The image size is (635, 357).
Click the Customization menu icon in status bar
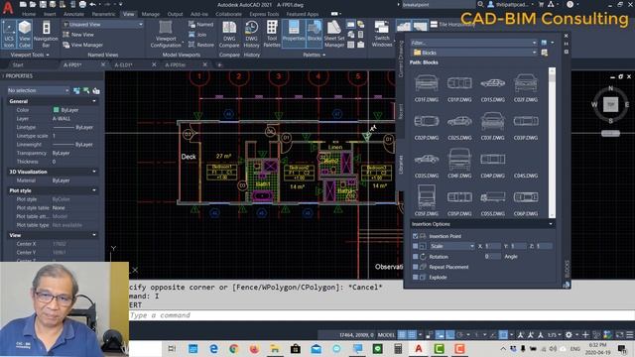point(630,335)
